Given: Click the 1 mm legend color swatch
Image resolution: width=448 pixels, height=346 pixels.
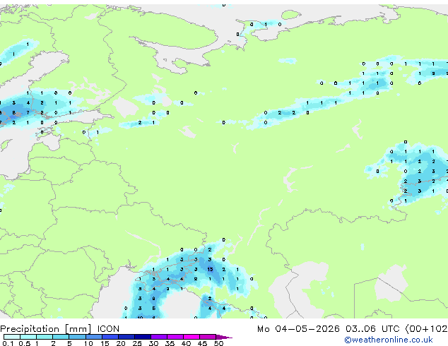Looking at the screenshot, I should click(x=45, y=337).
